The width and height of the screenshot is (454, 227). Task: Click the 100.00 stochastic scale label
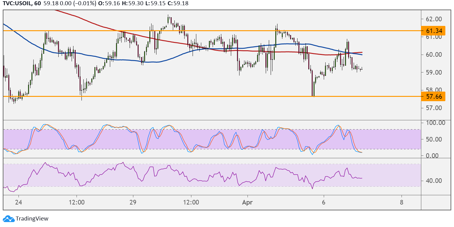435,123
